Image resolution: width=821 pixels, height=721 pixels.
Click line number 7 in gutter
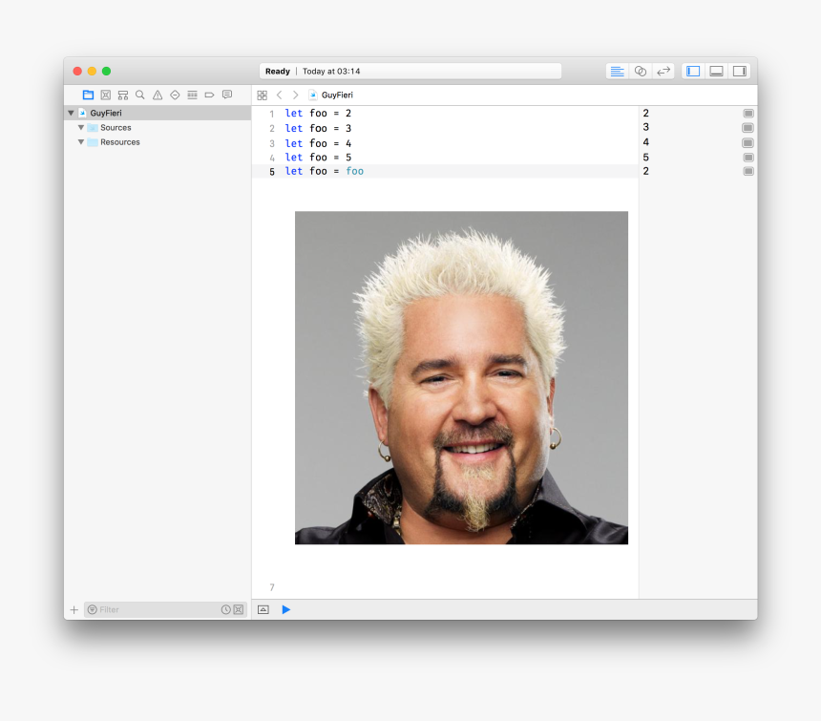[x=272, y=587]
